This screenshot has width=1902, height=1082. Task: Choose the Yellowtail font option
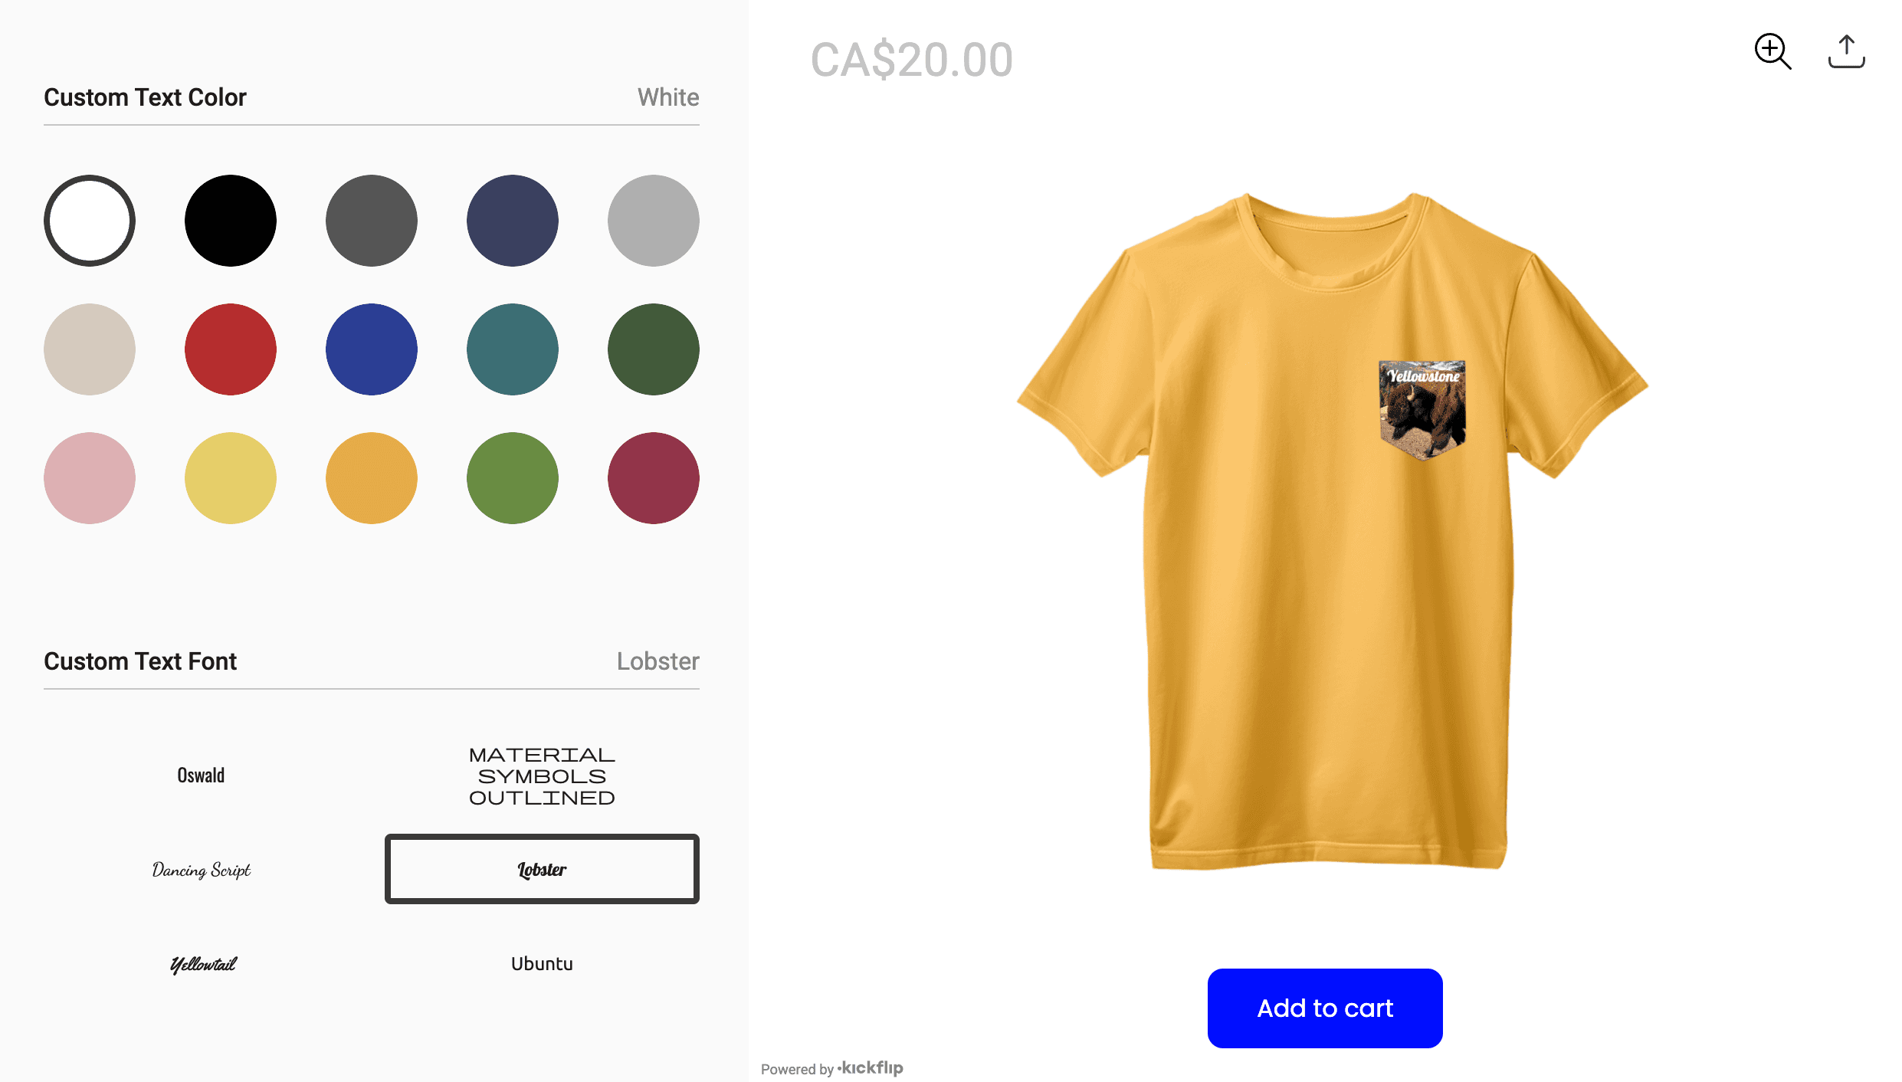[202, 964]
